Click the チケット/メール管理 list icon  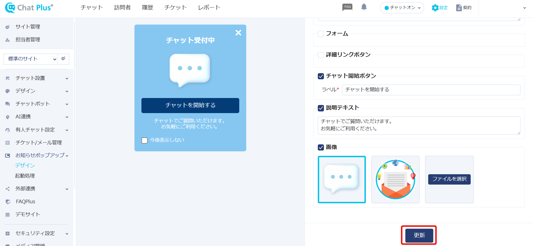(x=8, y=143)
